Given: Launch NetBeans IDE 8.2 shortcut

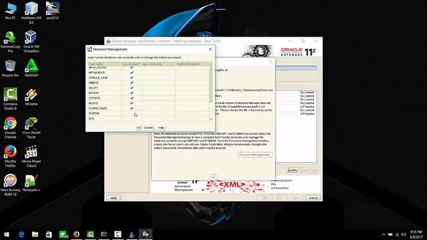Looking at the screenshot, I should (x=31, y=13).
